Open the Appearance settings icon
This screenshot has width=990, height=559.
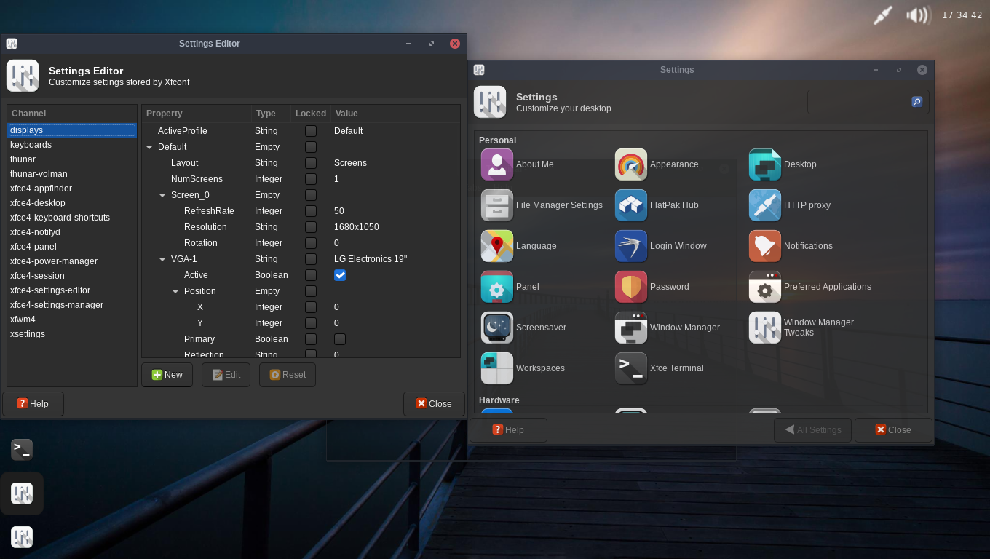[x=631, y=164]
